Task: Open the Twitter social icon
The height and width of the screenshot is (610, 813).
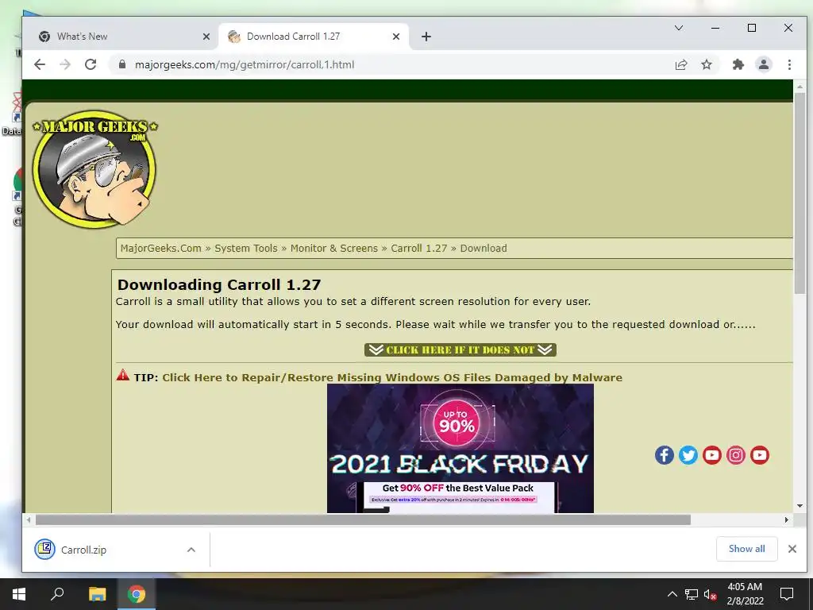Action: (688, 455)
